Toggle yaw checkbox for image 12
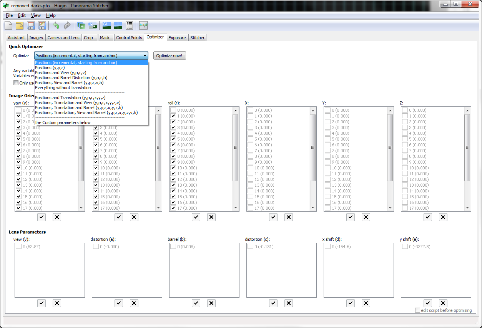Screen dimensions: 482x328 click(x=18, y=179)
